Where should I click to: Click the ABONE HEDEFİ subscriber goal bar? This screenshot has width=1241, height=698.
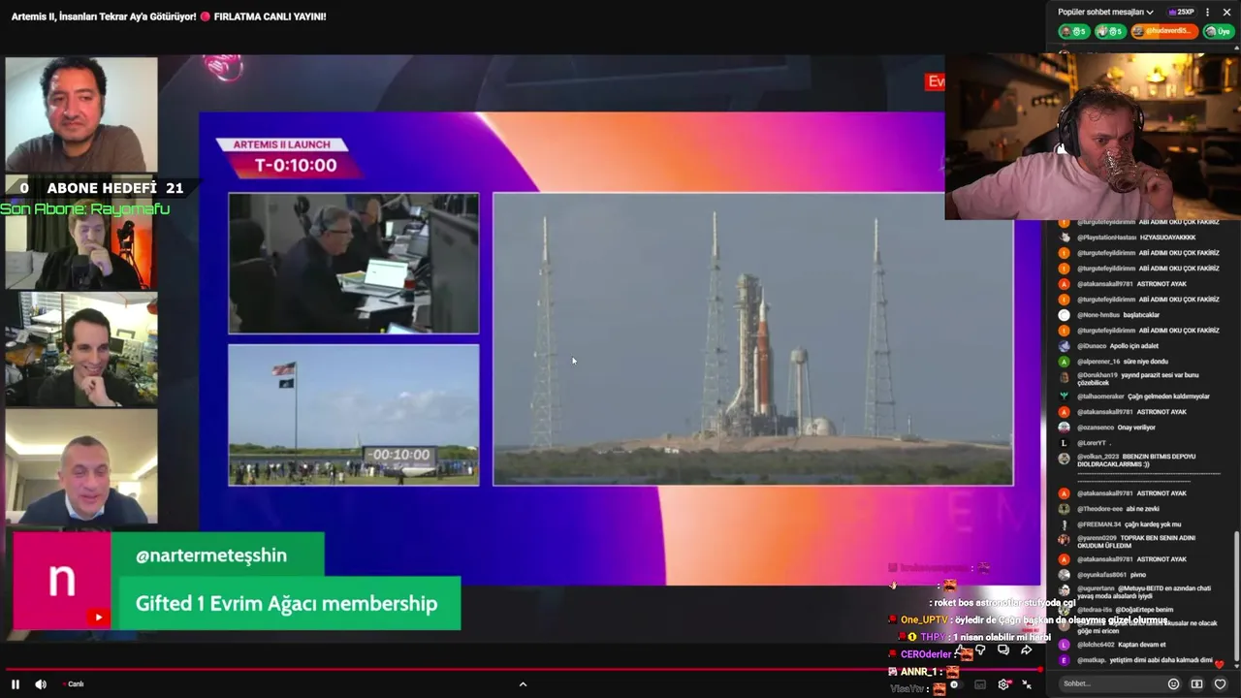(101, 188)
